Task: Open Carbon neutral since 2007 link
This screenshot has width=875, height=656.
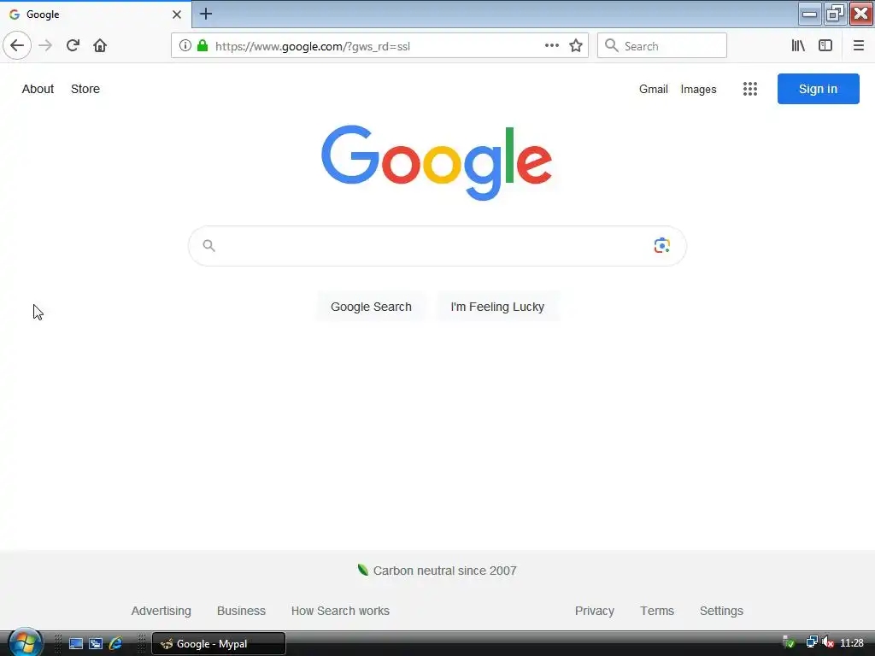Action: 444,571
